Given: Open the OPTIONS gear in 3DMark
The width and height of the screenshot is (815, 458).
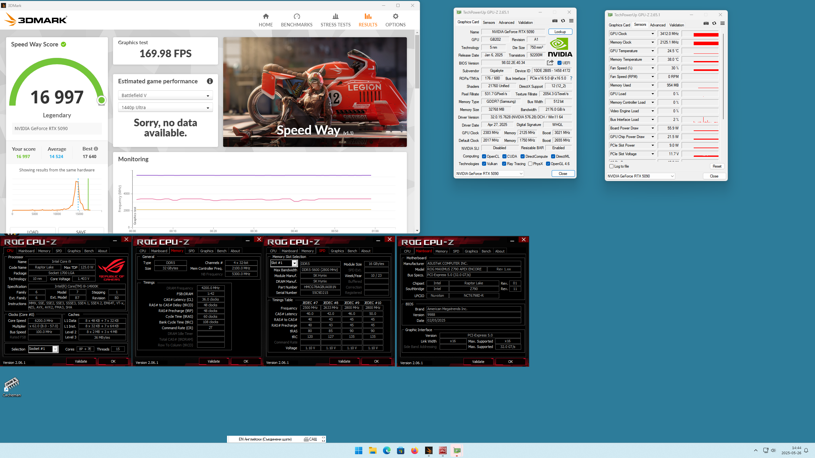Looking at the screenshot, I should (x=395, y=20).
